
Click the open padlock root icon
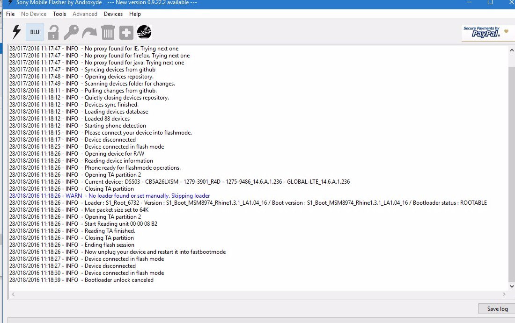pos(53,32)
